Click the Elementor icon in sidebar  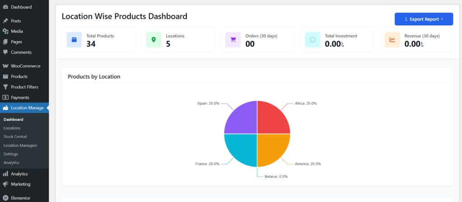(5, 198)
